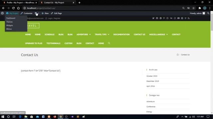Open the Pinterest social icon in top bar
The width and height of the screenshot is (213, 119).
tap(164, 18)
